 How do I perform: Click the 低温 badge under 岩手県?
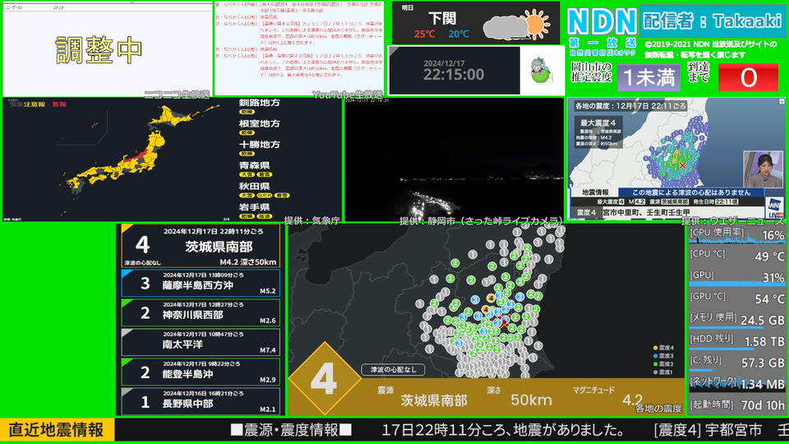(x=264, y=216)
